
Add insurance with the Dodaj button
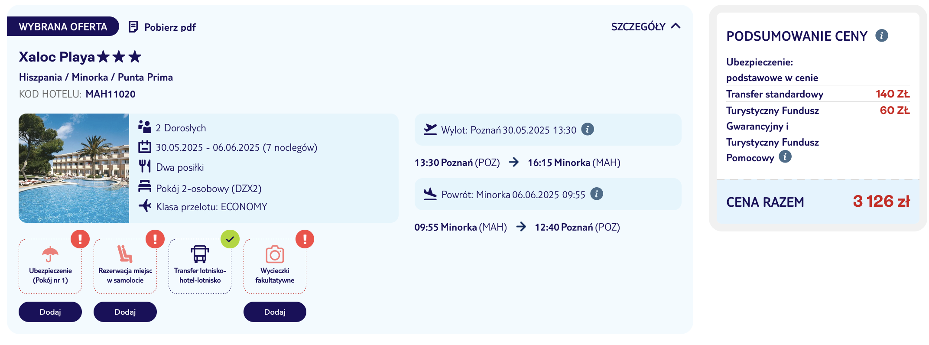(50, 312)
